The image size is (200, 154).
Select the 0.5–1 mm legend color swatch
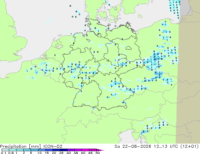pyautogui.click(x=13, y=150)
